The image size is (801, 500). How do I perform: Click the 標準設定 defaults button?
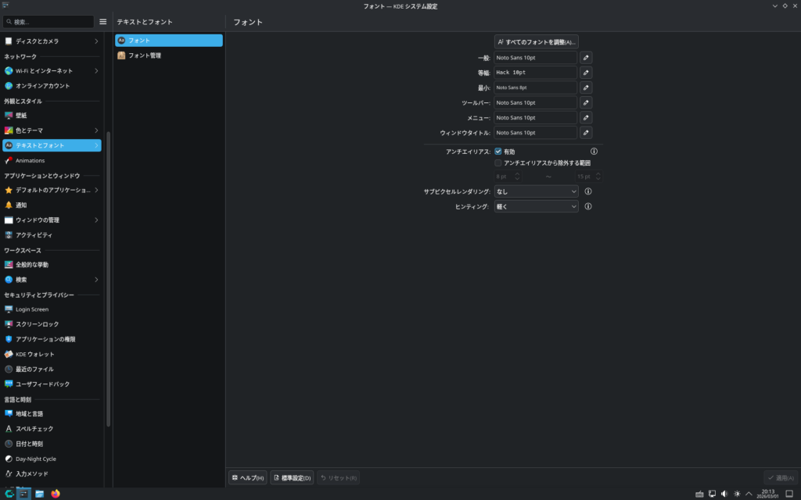292,477
